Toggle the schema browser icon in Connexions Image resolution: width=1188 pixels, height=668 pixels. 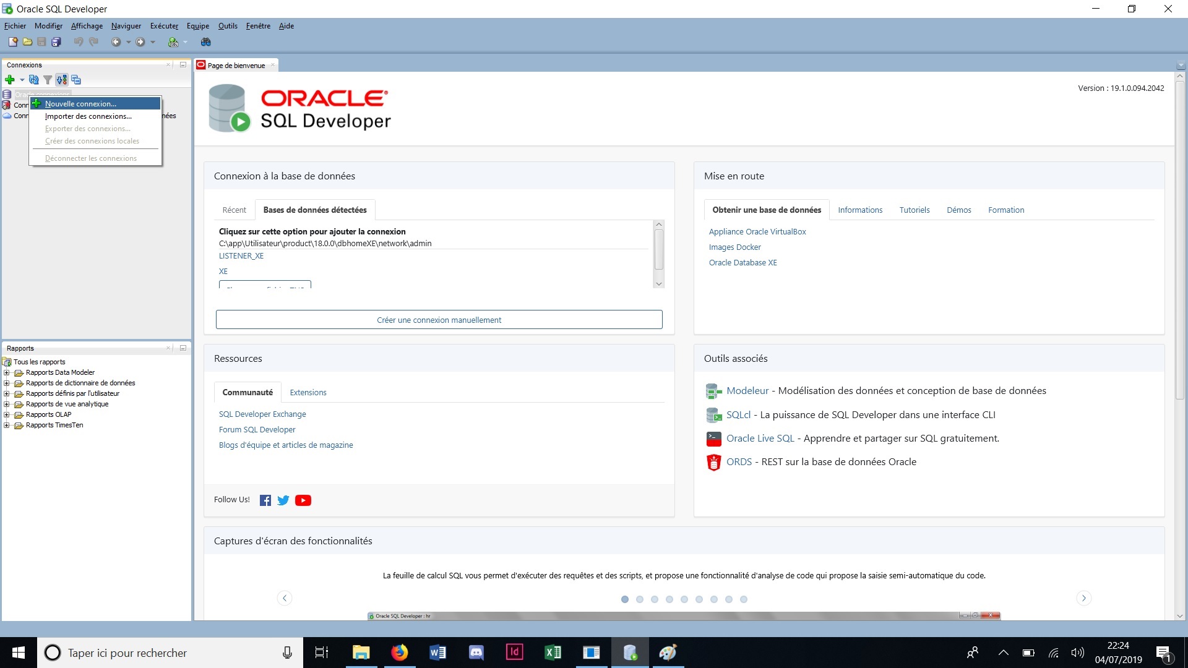(x=61, y=80)
